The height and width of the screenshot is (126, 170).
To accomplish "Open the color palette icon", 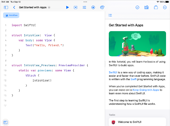I will [x=102, y=7].
